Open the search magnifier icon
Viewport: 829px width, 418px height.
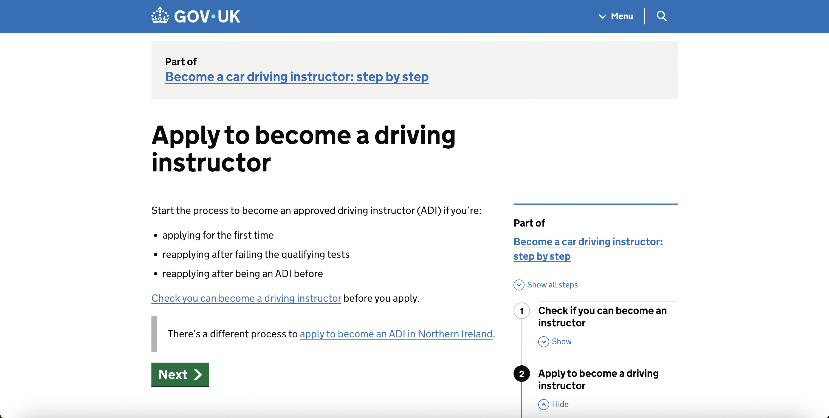click(x=661, y=16)
